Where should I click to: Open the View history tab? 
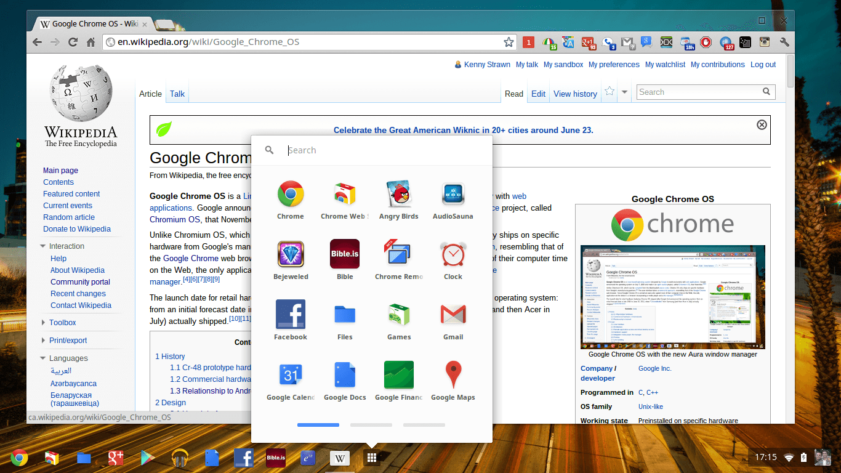coord(574,94)
